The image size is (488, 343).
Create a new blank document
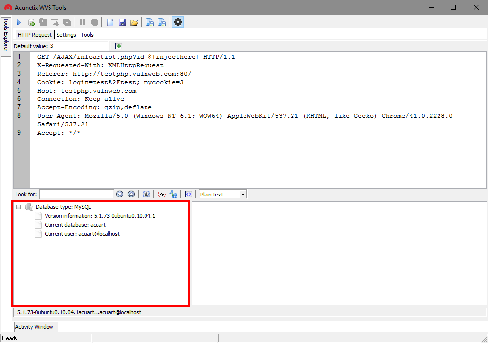pos(110,22)
